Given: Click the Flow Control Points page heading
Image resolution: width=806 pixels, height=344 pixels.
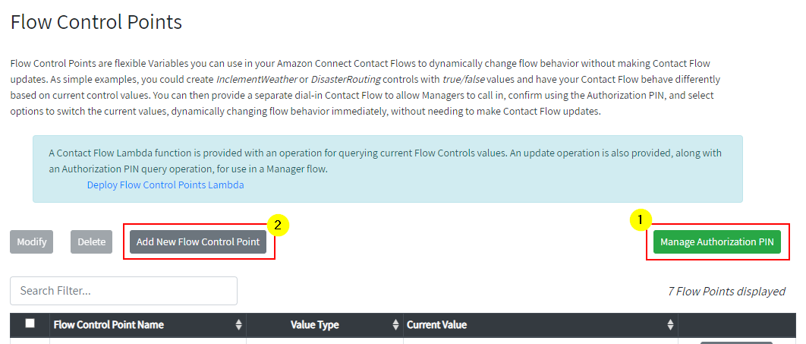Looking at the screenshot, I should (x=96, y=22).
